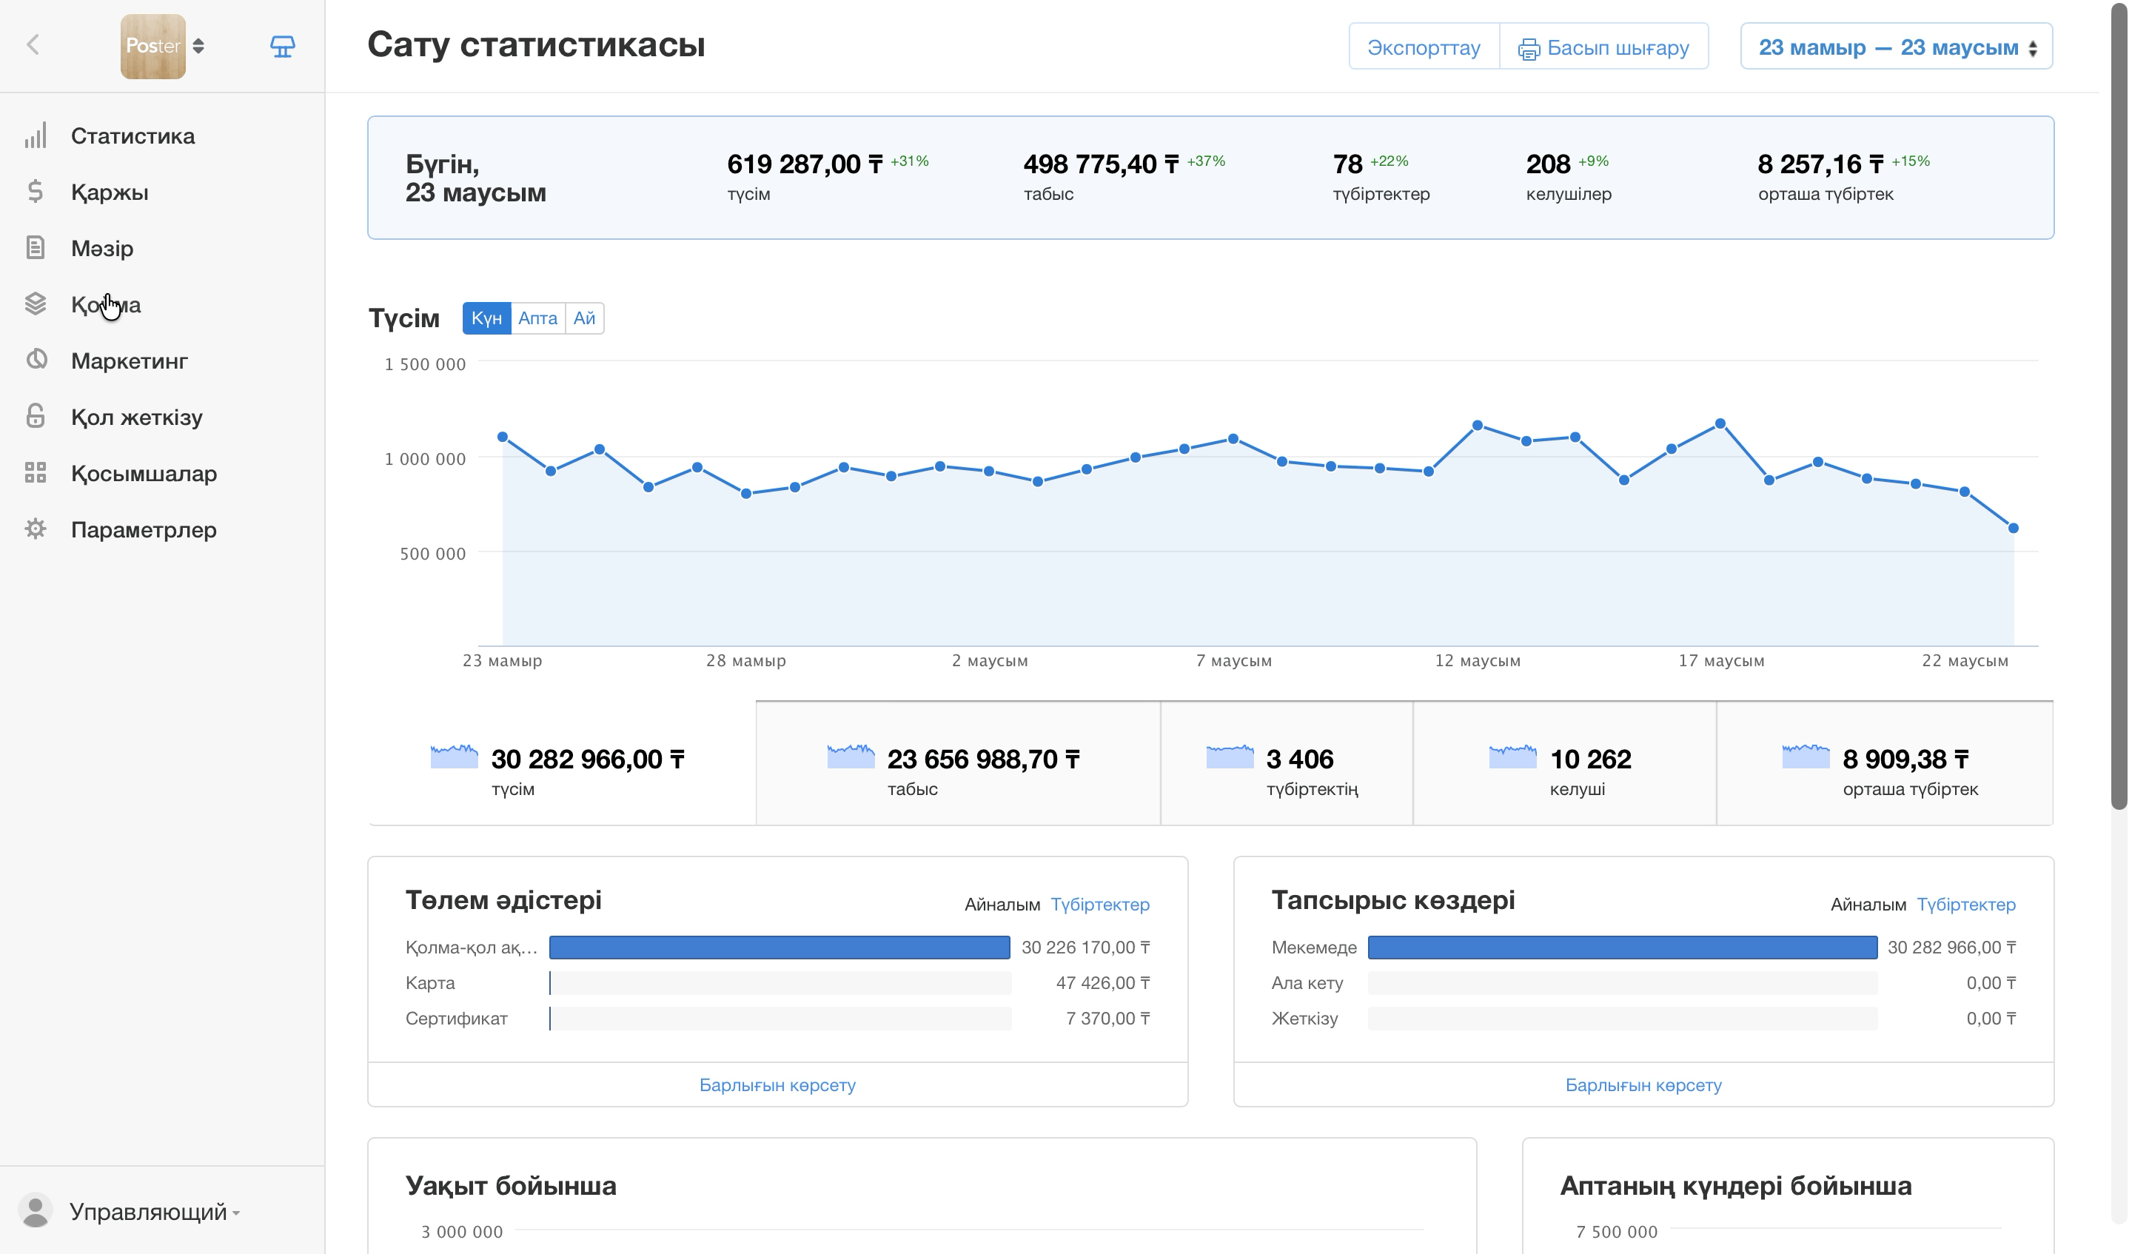Click Барлығын көрсету under Төлем әдістері

click(x=777, y=1084)
